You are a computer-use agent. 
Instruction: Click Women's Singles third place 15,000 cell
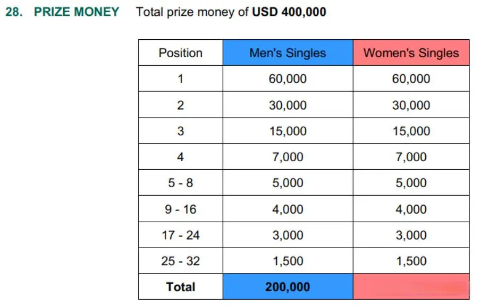[x=411, y=131]
